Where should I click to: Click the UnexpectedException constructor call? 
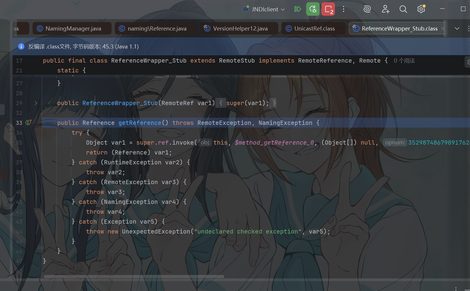tap(156, 231)
